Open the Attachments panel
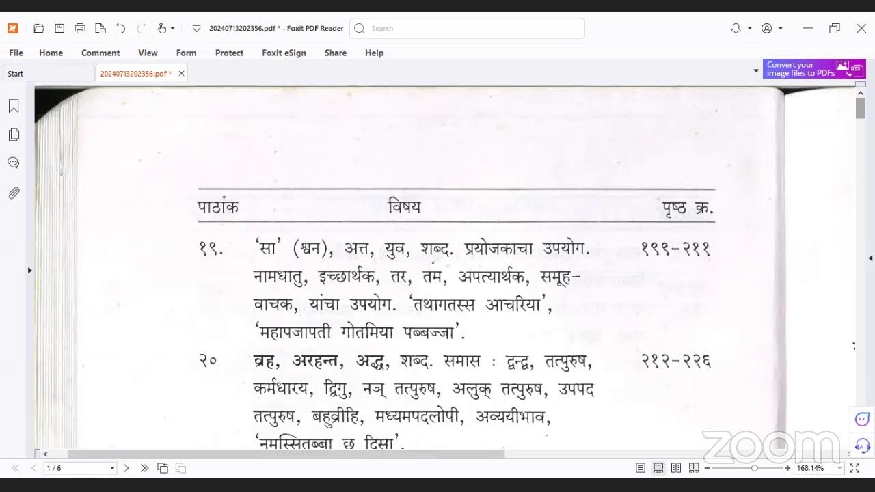 click(14, 193)
